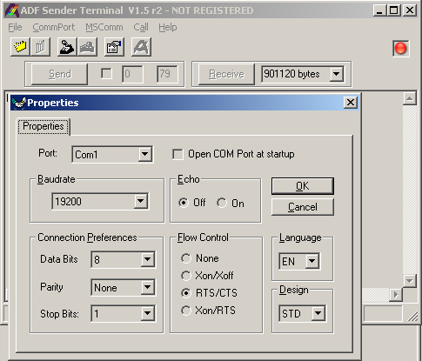This screenshot has height=361, width=422.
Task: Turn Echo On radio button
Action: (222, 203)
